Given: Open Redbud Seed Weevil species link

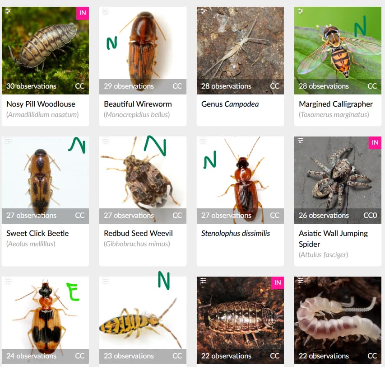Looking at the screenshot, I should click(x=138, y=233).
